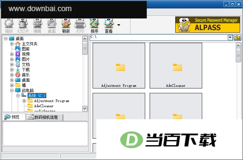This screenshot has width=243, height=160.
Task: Click the Print (打印) toolbar icon
Action: tap(80, 26)
